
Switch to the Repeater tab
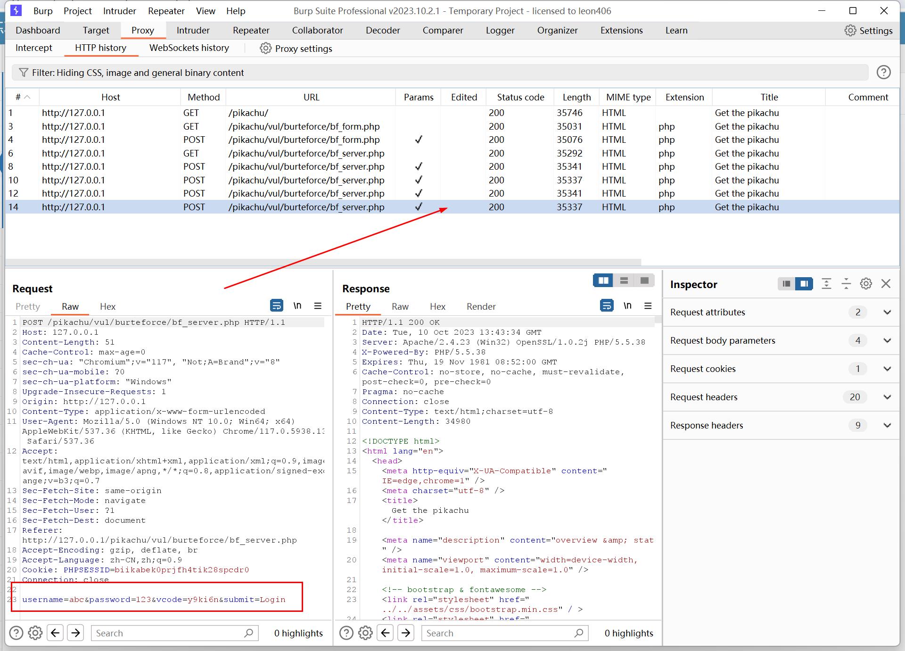(x=251, y=30)
